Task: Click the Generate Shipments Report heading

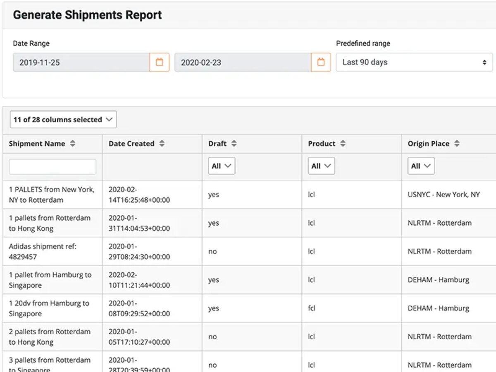Action: pyautogui.click(x=87, y=15)
